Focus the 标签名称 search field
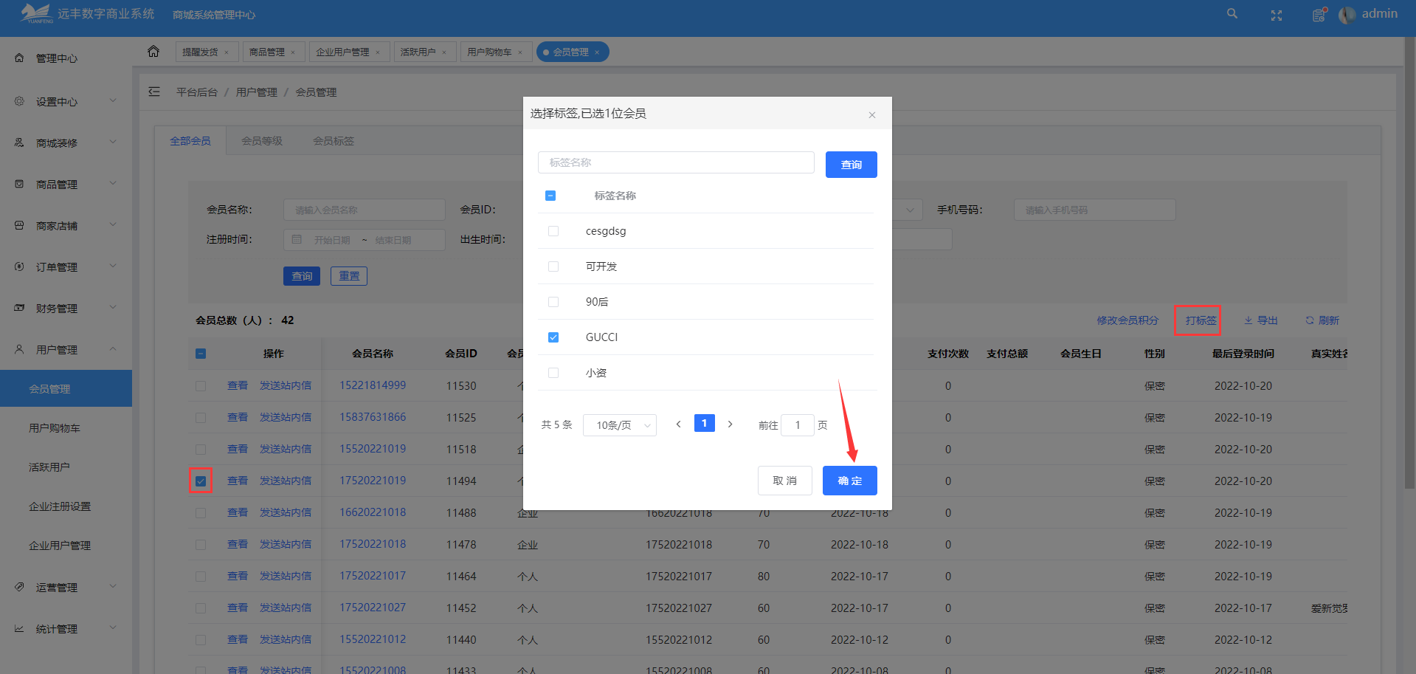This screenshot has width=1416, height=674. click(676, 162)
